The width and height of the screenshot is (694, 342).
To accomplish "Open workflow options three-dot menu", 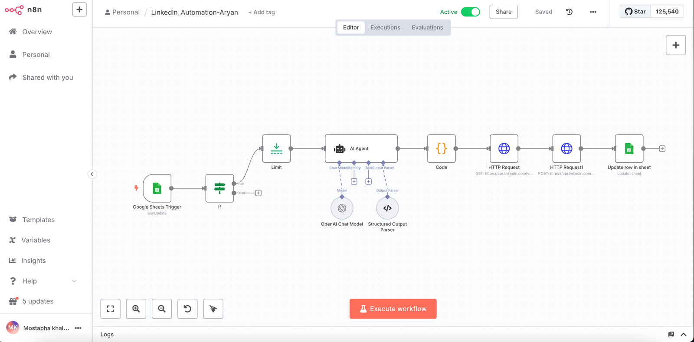I will pos(593,12).
